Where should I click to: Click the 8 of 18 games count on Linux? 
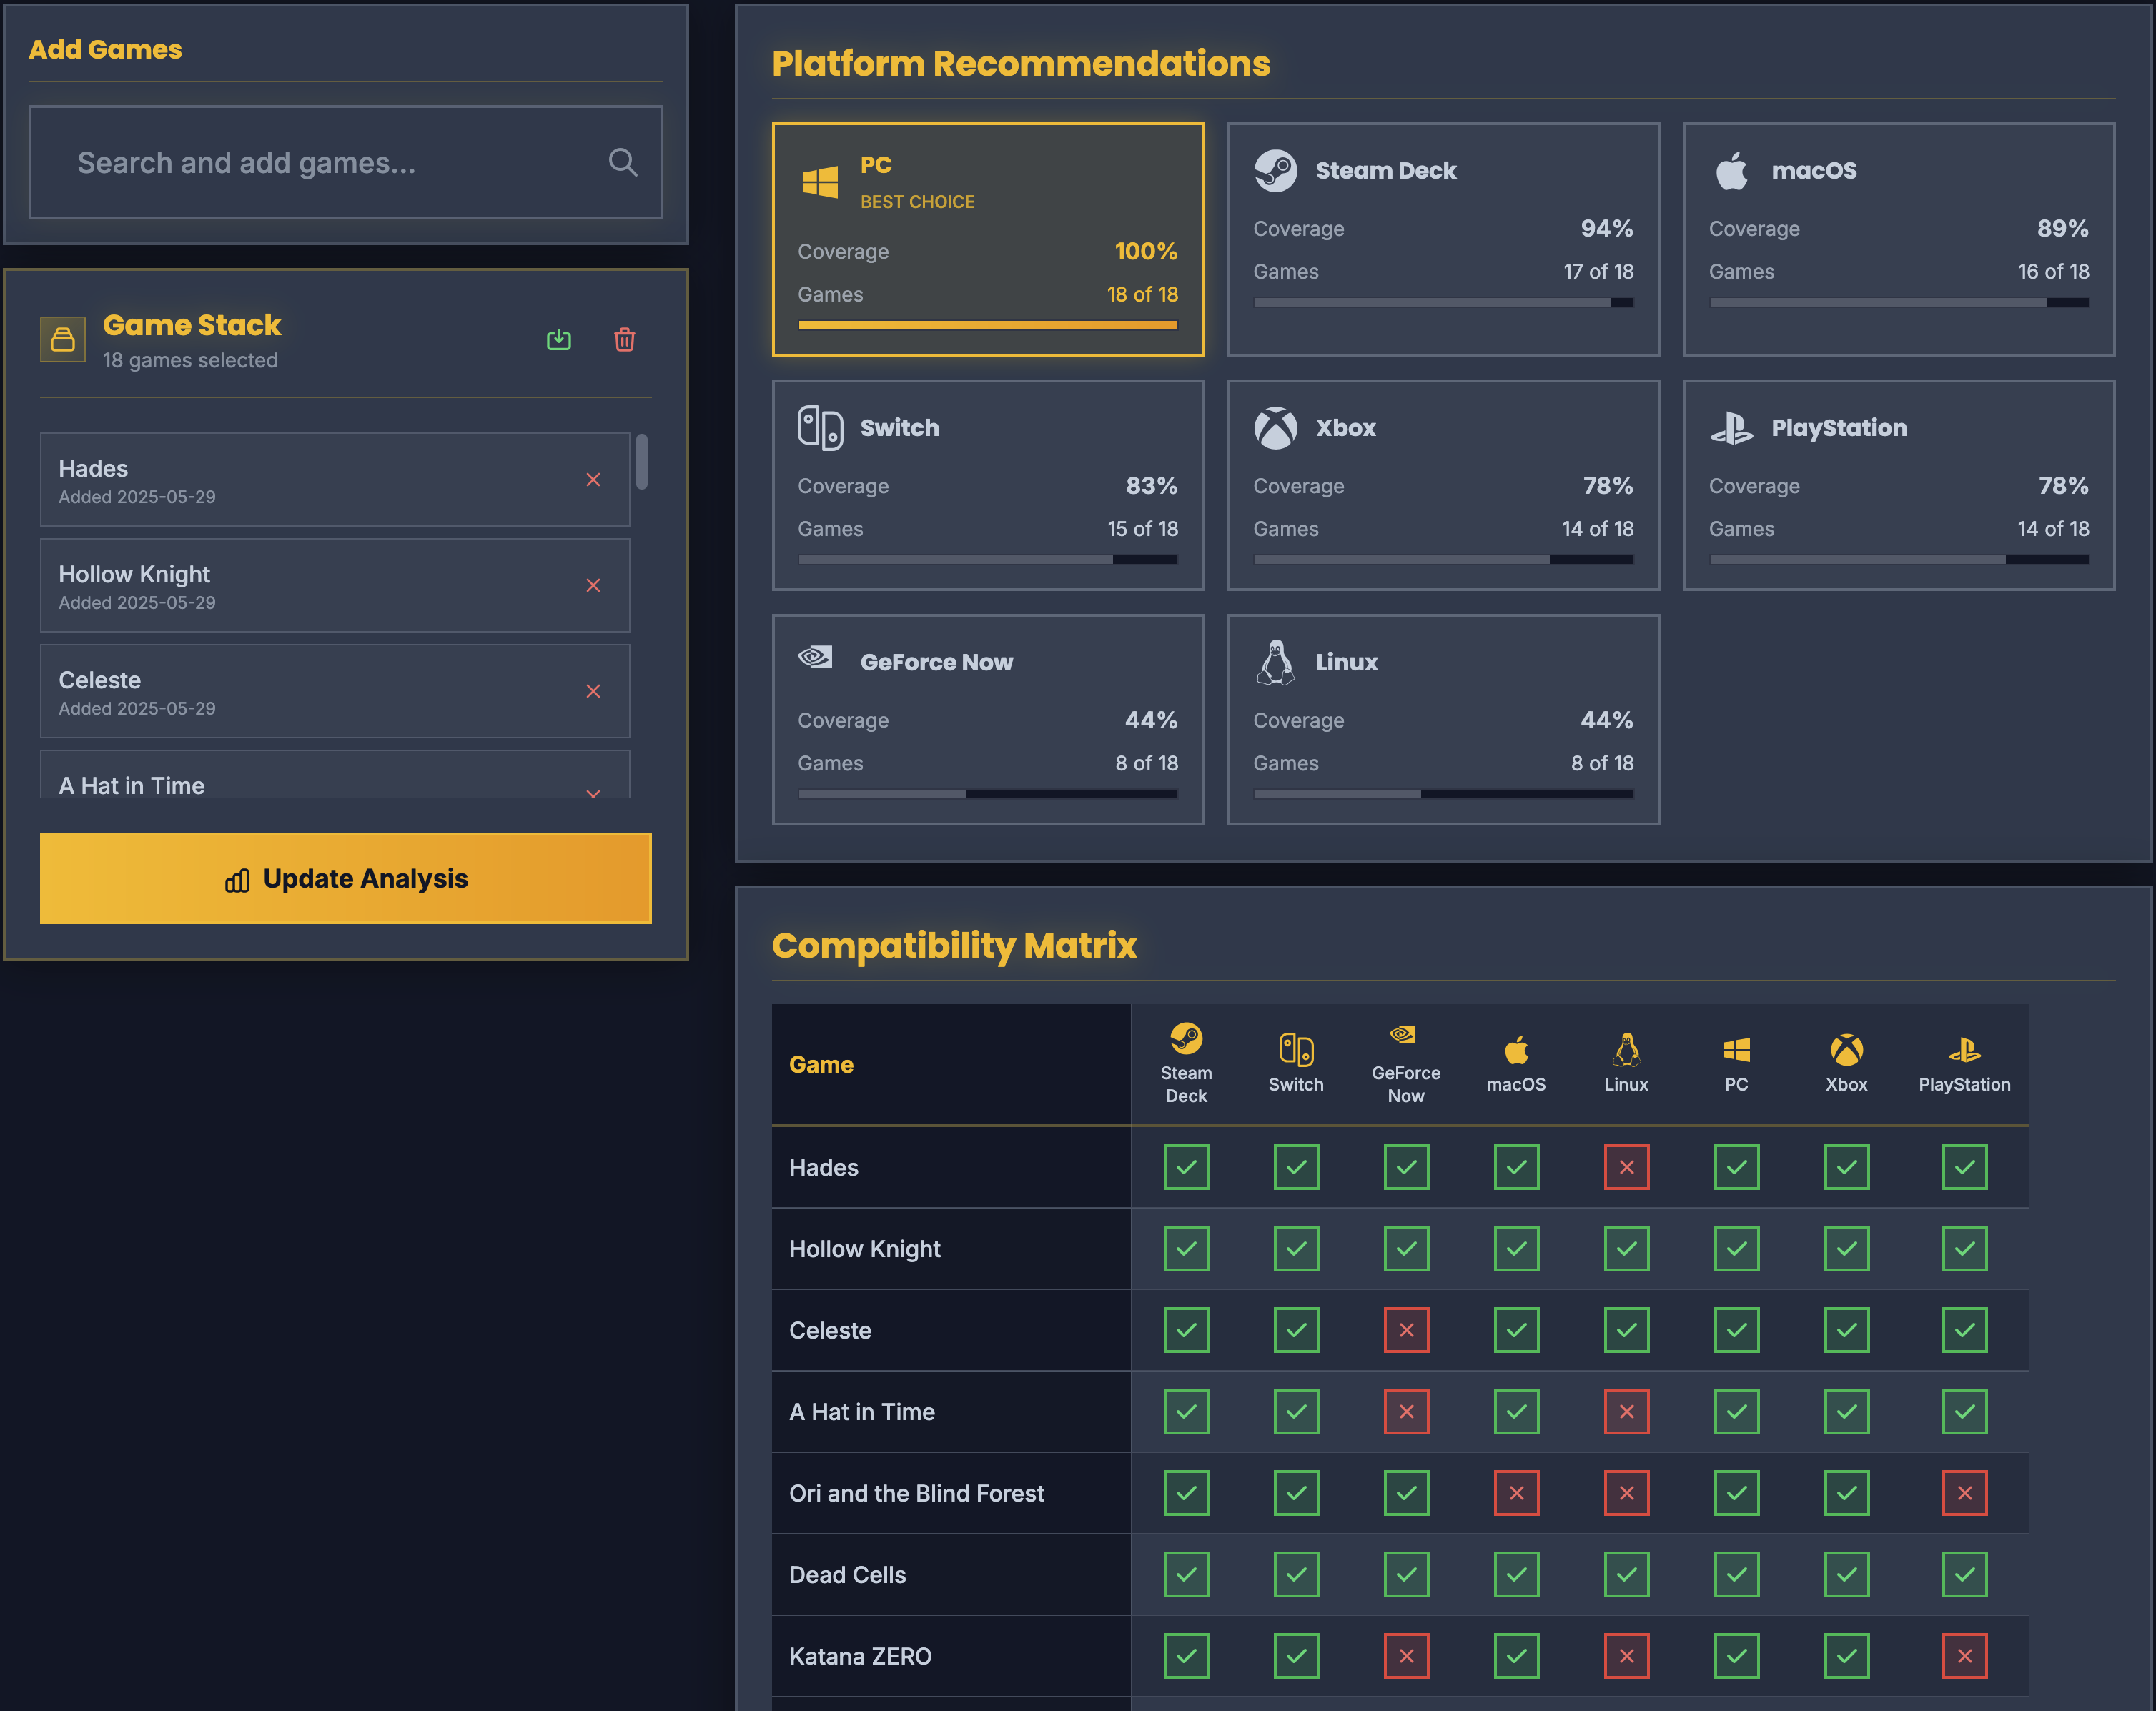click(1601, 763)
